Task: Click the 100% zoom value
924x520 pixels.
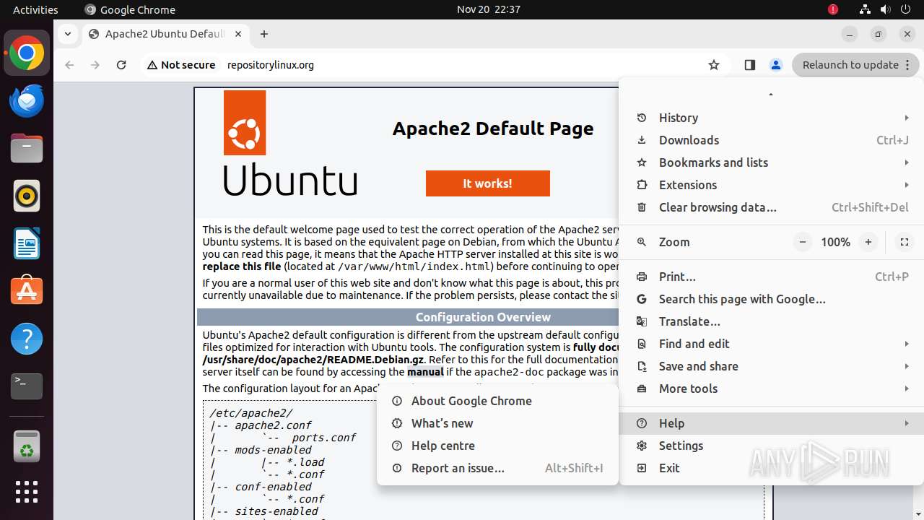Action: (835, 242)
